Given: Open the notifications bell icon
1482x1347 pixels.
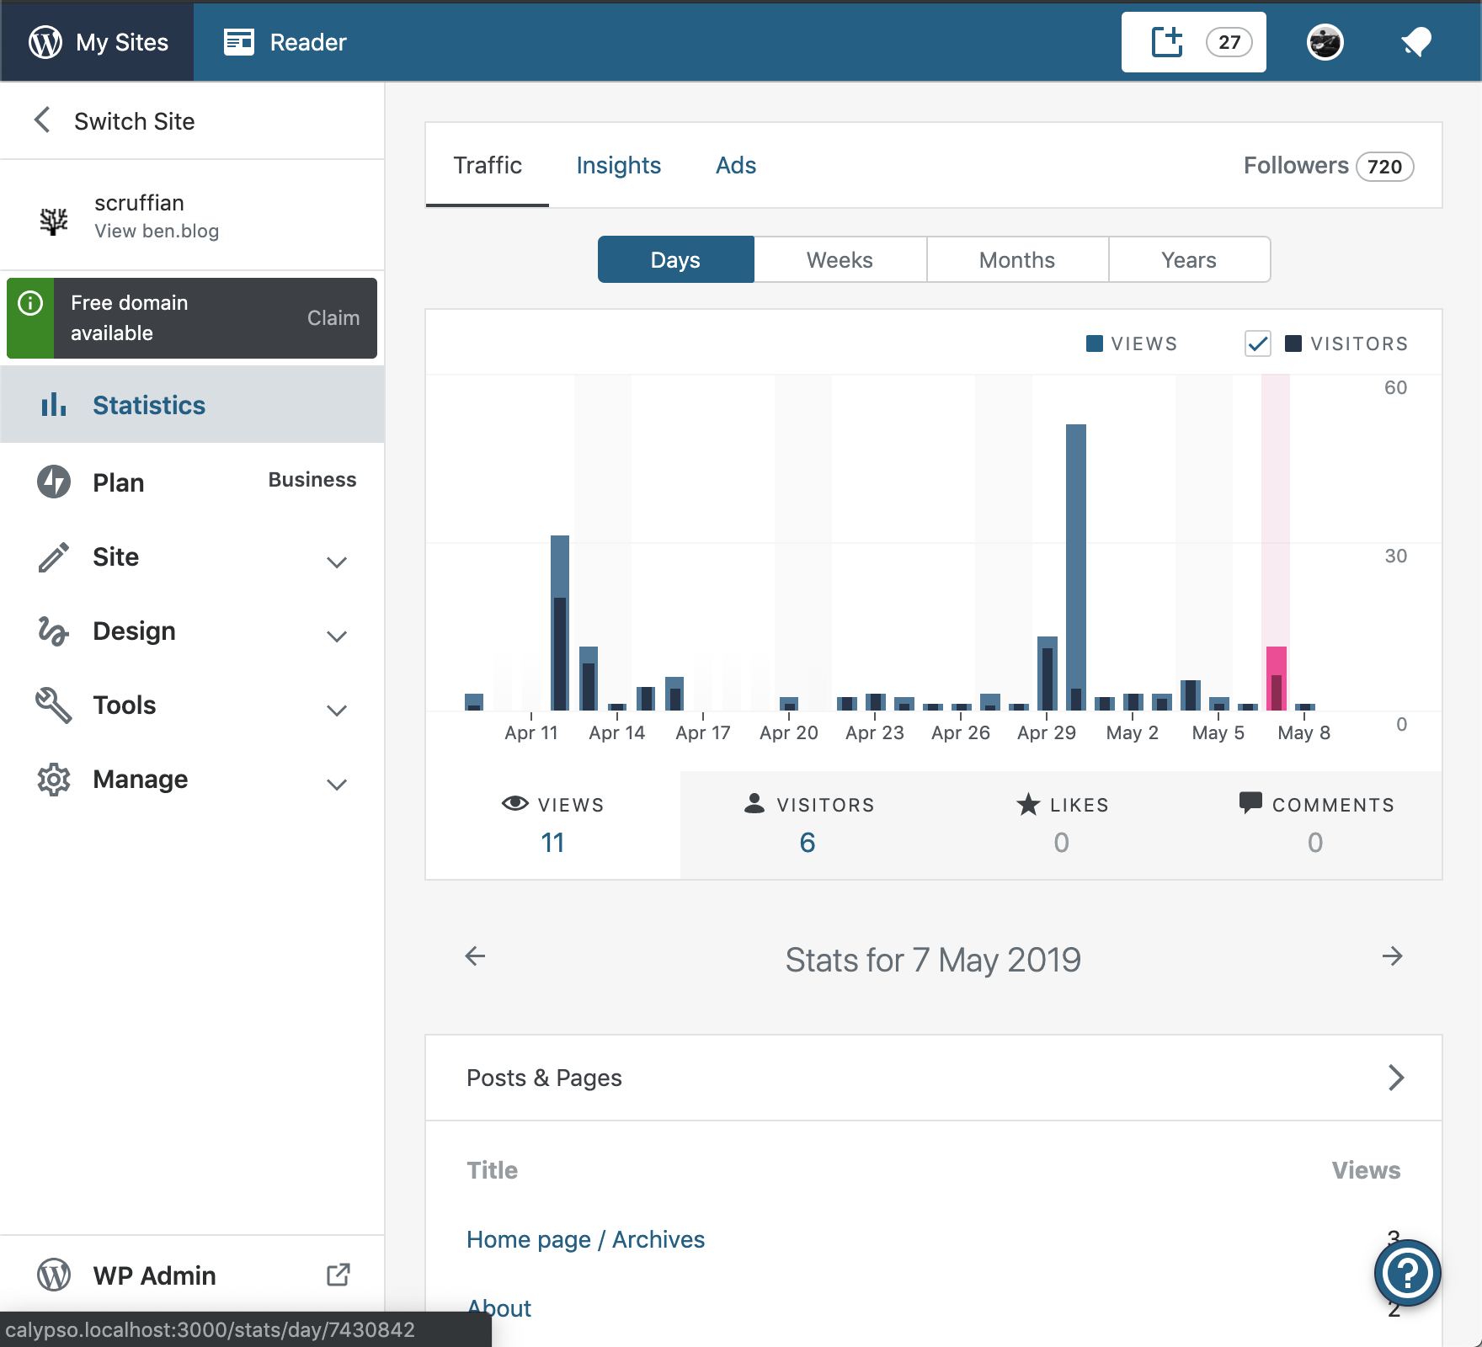Looking at the screenshot, I should pyautogui.click(x=1416, y=42).
